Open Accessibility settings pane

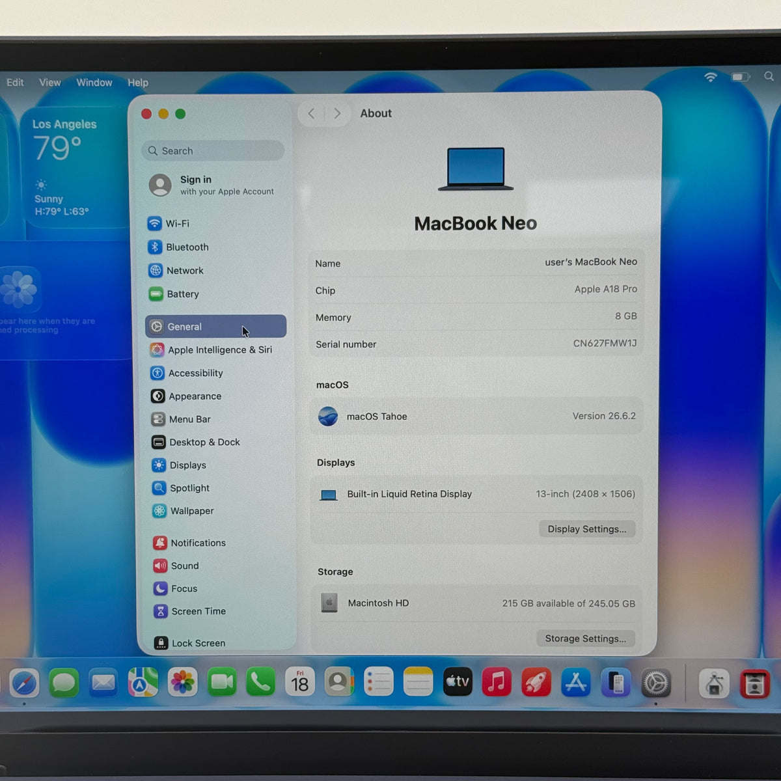187,373
